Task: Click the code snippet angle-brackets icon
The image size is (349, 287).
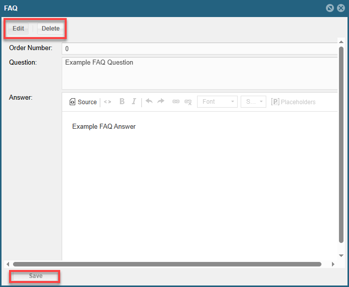Action: (x=107, y=102)
